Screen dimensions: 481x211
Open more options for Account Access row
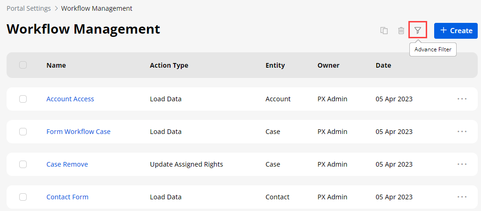pos(462,99)
